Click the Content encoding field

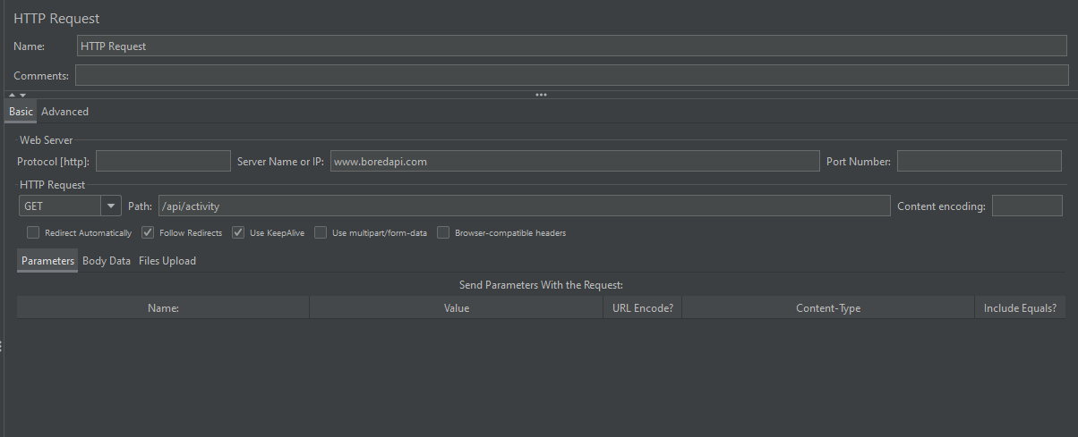pyautogui.click(x=1027, y=206)
